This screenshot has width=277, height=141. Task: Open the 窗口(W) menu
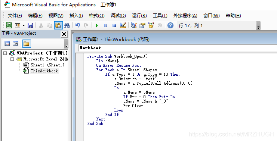[211, 16]
